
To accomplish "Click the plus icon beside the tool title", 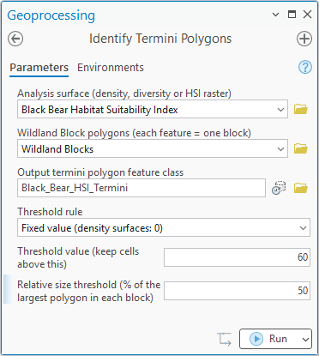I will 304,39.
